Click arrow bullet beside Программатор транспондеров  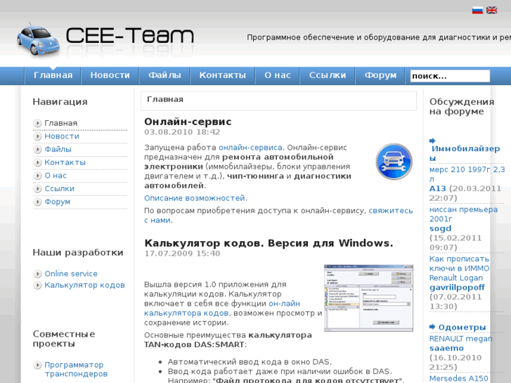37,365
